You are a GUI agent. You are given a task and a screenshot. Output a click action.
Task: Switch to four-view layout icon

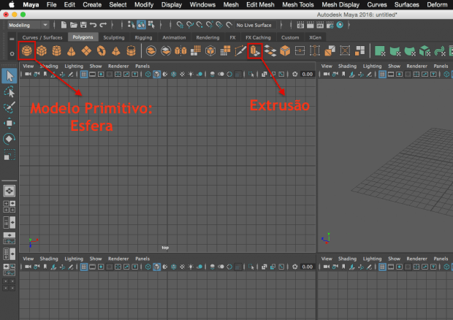coord(9,207)
